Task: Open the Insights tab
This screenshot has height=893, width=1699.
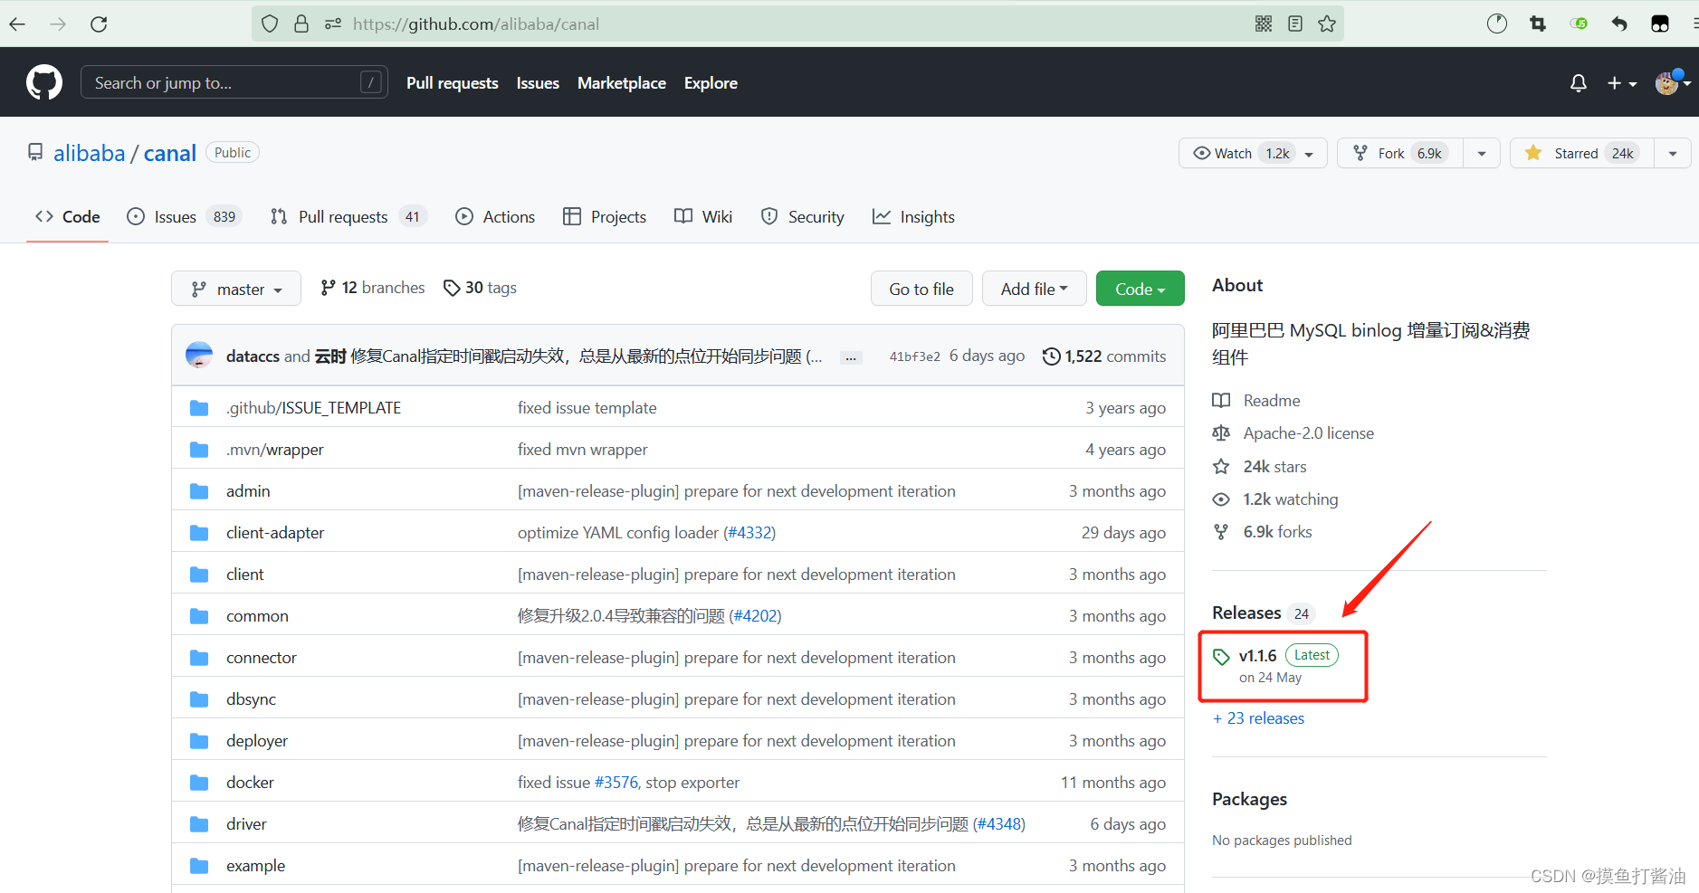Action: click(913, 217)
